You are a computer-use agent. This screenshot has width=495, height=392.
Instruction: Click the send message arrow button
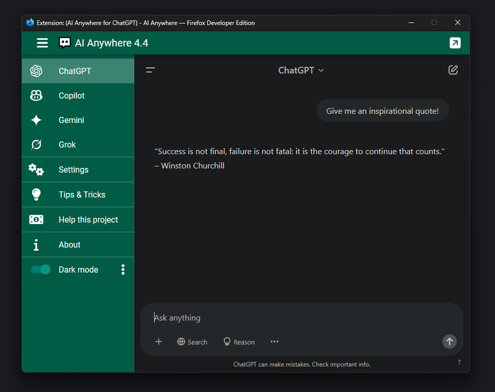[x=449, y=341]
